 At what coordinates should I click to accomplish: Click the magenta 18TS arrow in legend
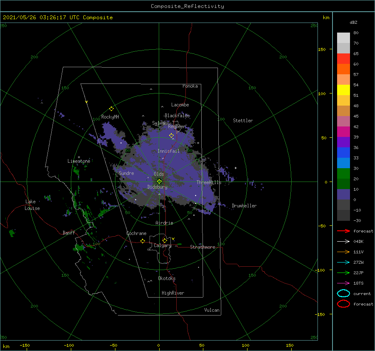(343, 283)
